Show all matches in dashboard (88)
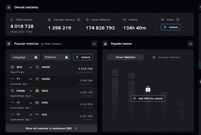This screenshot has width=201, height=135. click(x=51, y=128)
